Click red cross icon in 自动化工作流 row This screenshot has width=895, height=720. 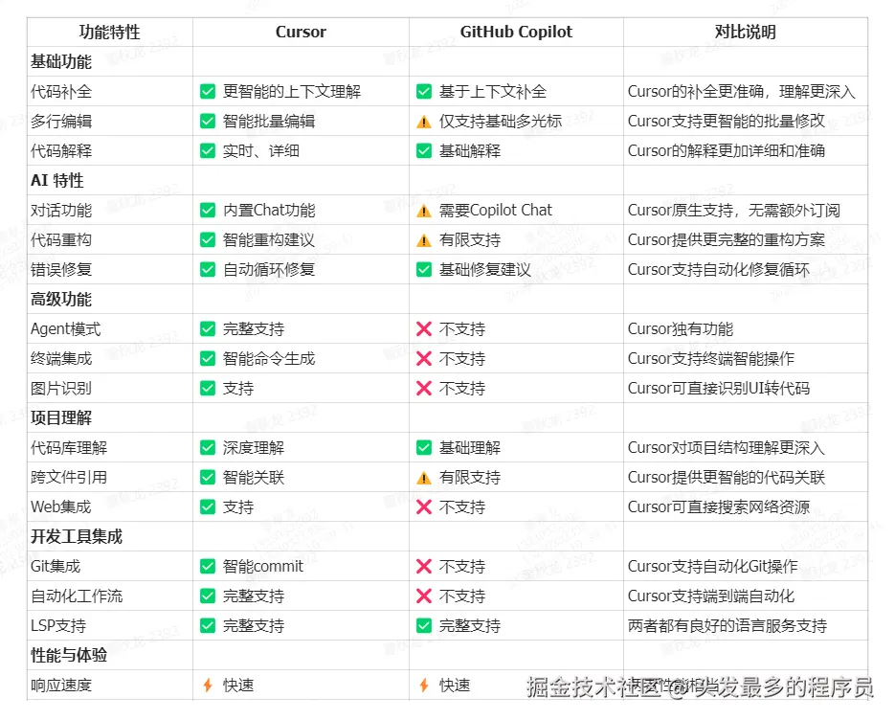424,596
